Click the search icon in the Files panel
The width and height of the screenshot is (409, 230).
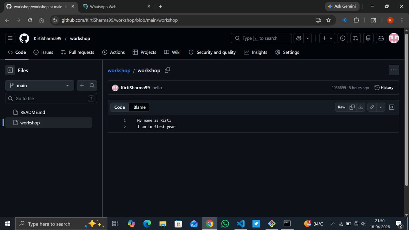point(92,86)
